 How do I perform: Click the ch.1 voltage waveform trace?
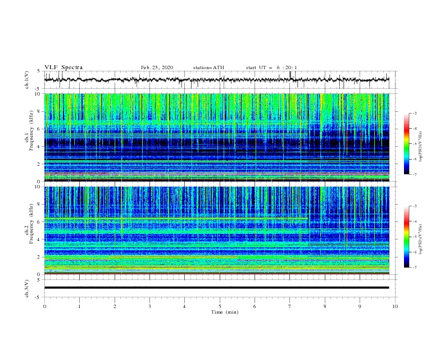216,80
